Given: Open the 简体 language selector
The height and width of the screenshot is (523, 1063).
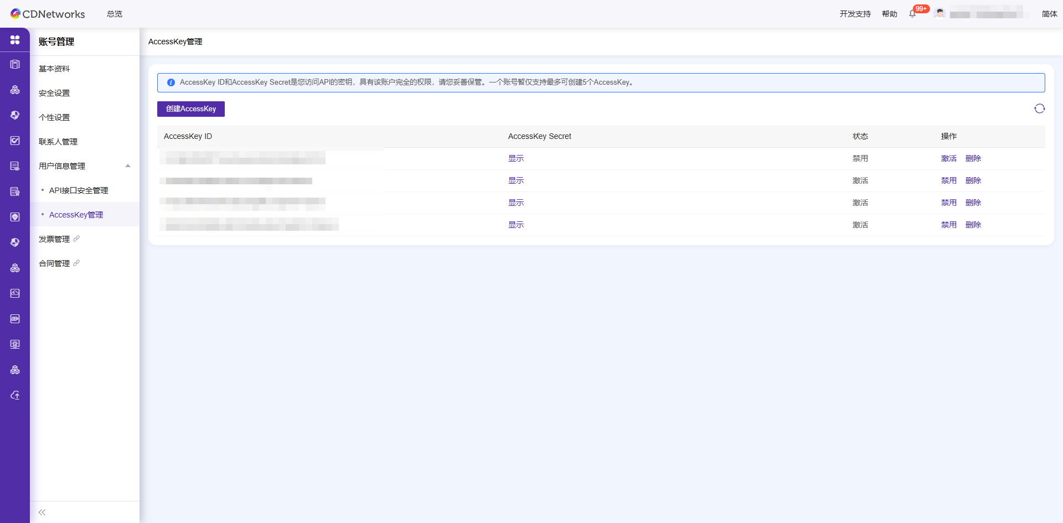Looking at the screenshot, I should 1049,14.
